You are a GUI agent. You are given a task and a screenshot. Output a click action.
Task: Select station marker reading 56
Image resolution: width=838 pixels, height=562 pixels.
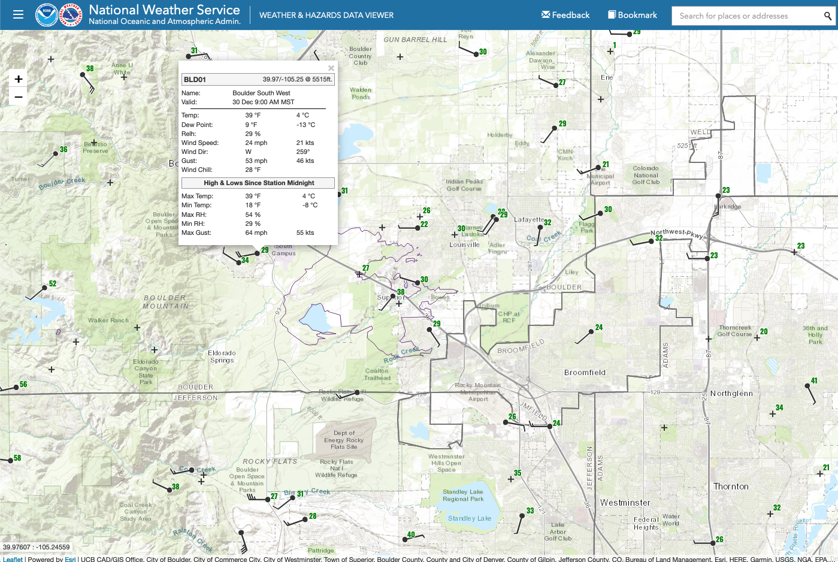pyautogui.click(x=16, y=388)
